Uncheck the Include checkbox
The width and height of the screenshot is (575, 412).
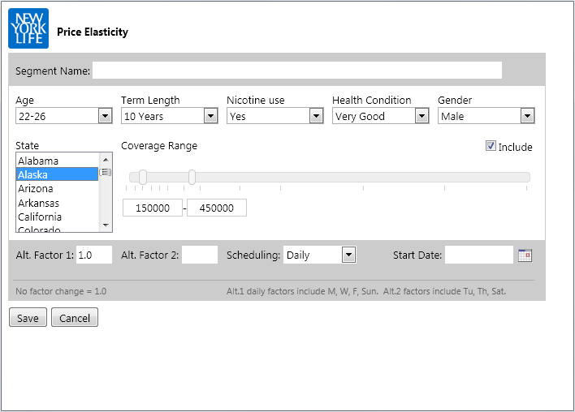click(x=491, y=146)
